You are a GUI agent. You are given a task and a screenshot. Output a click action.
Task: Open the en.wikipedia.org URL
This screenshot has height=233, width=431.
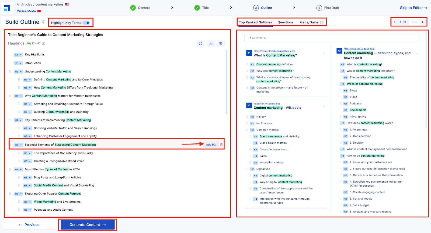point(267,104)
